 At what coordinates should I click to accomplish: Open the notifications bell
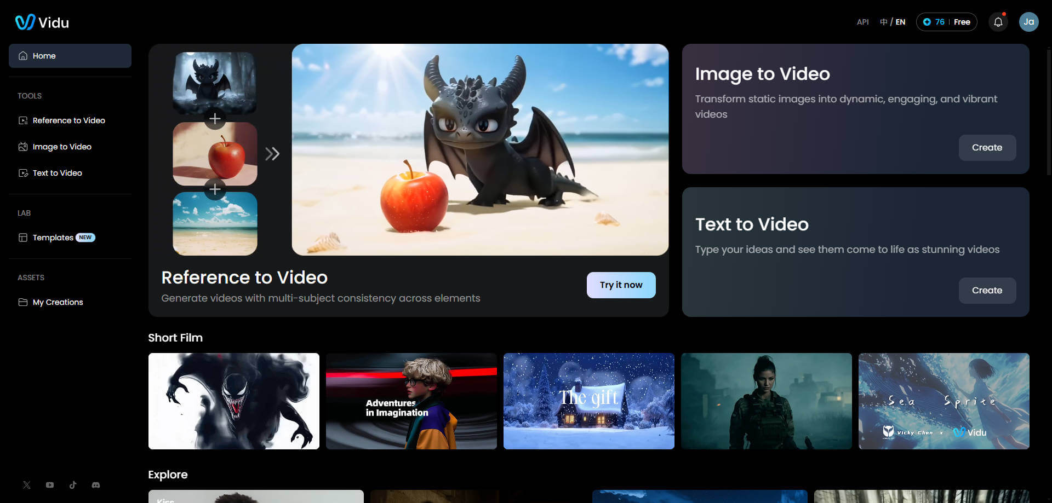click(x=998, y=22)
